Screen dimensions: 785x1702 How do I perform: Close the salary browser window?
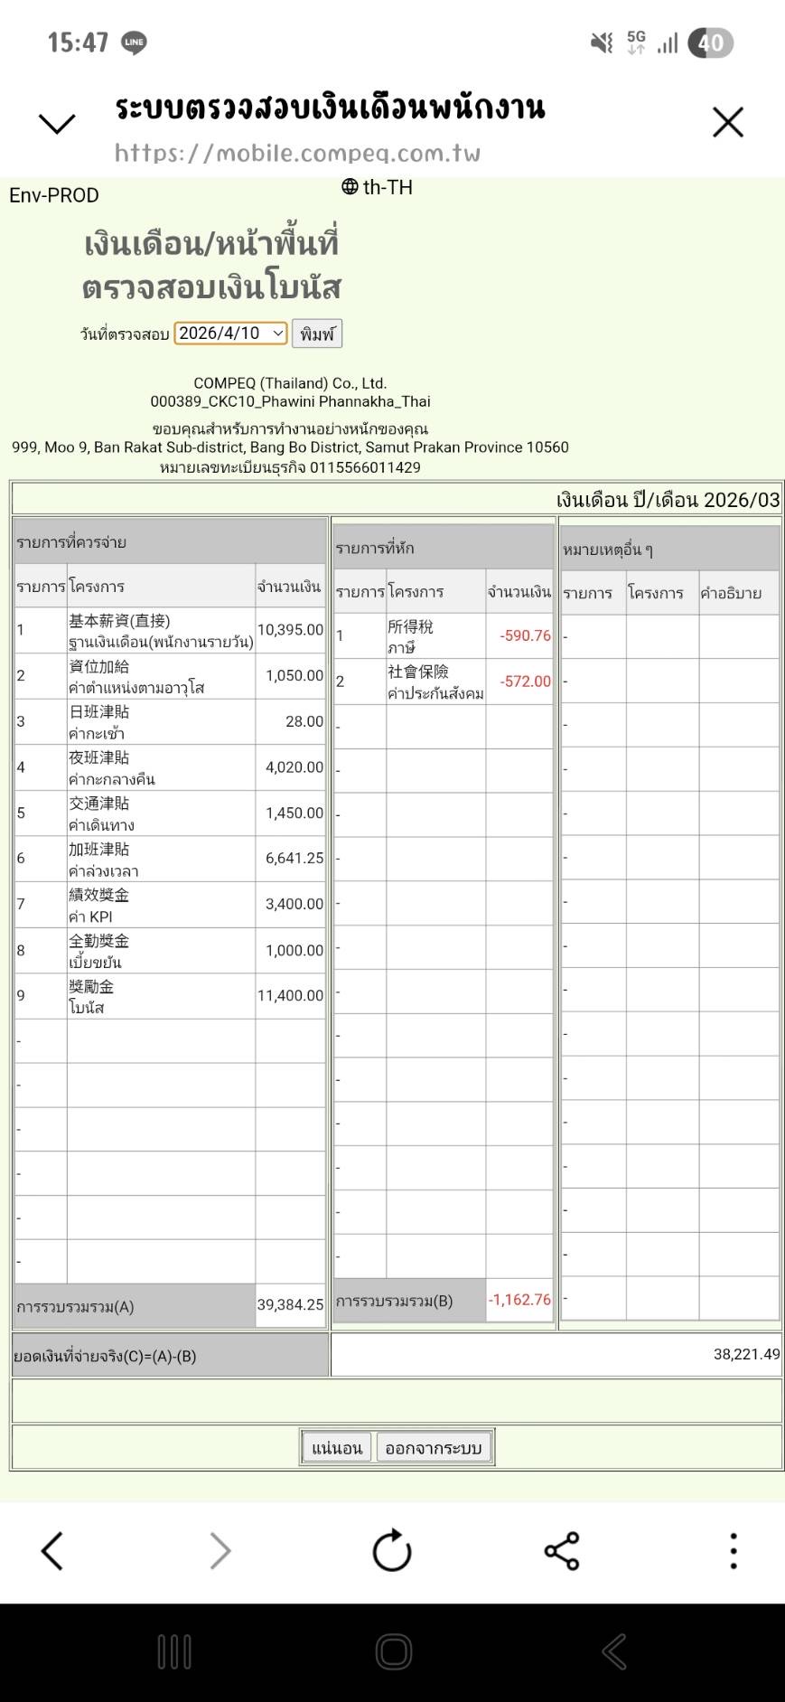(x=727, y=123)
